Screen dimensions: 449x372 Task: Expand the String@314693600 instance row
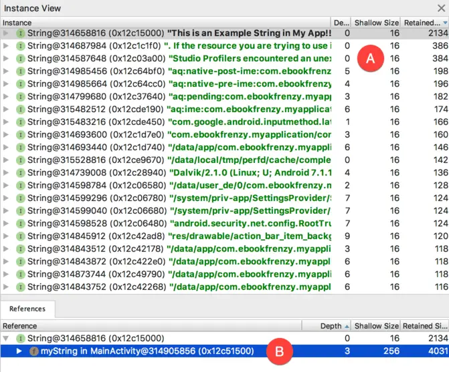click(6, 134)
